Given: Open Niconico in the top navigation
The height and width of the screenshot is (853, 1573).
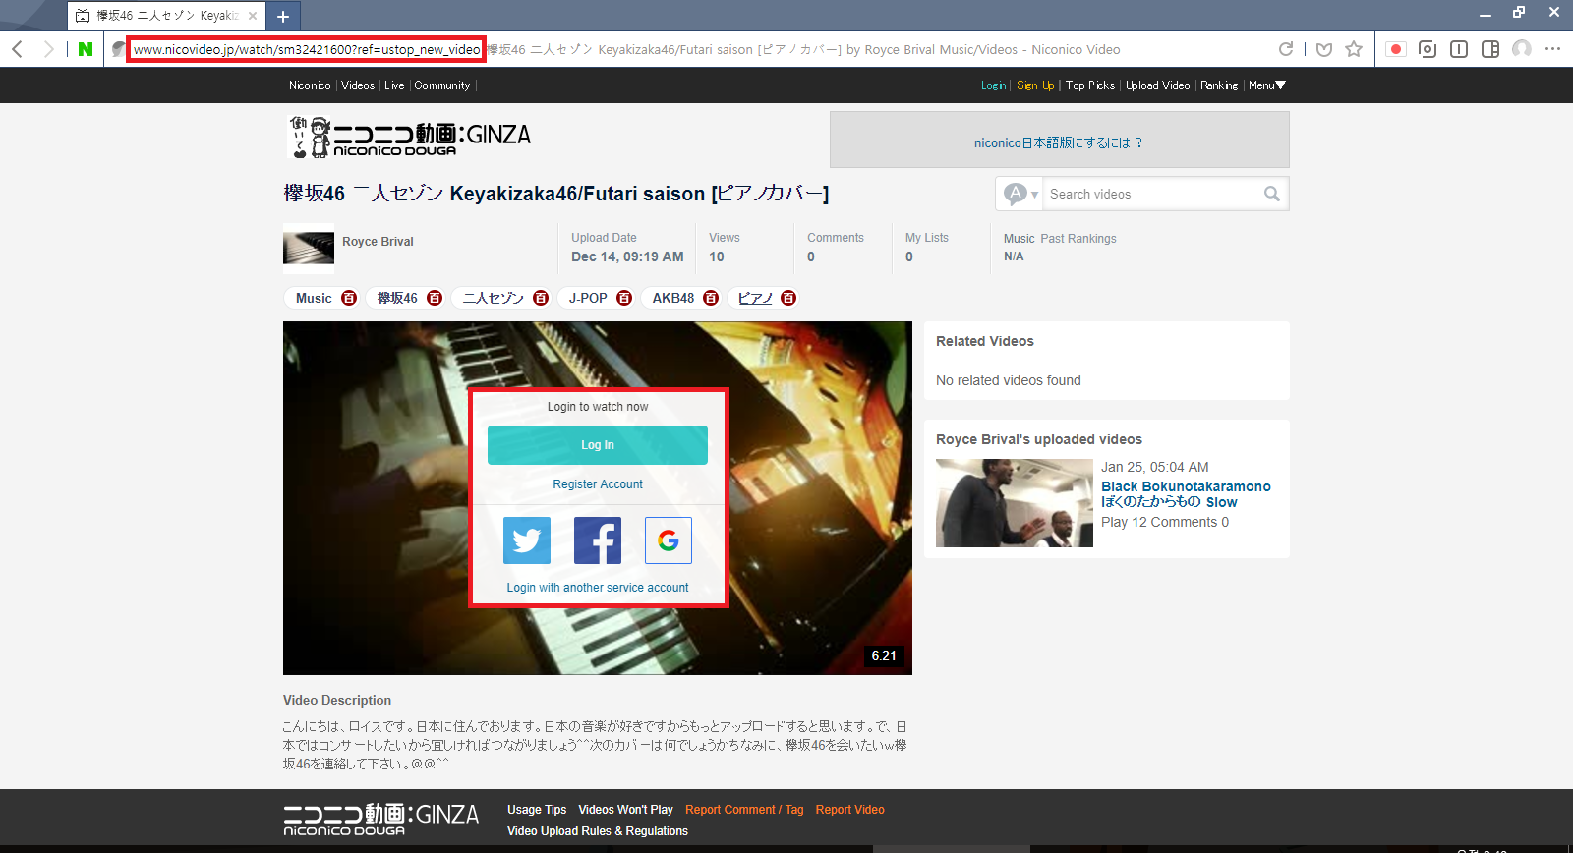Looking at the screenshot, I should tap(310, 85).
